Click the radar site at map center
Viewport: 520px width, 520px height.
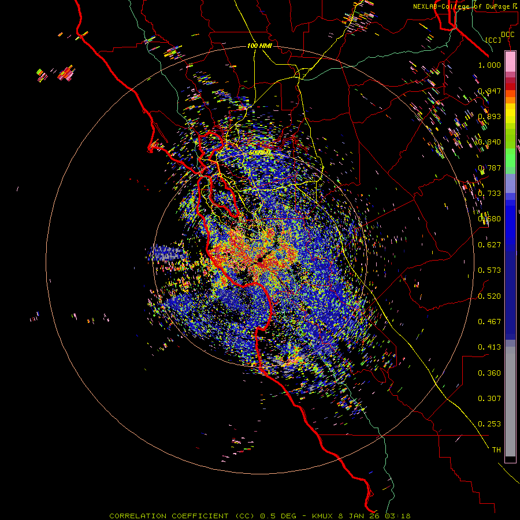pyautogui.click(x=260, y=259)
